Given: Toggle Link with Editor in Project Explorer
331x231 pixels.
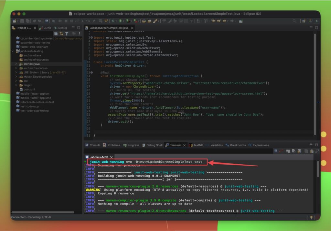Looking at the screenshot, I should [61, 34].
